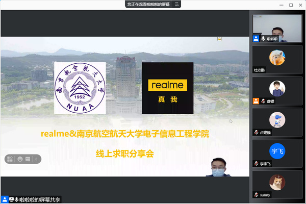Collapse the floating toolbar with left chevron
This screenshot has width=306, height=204.
click(36, 159)
